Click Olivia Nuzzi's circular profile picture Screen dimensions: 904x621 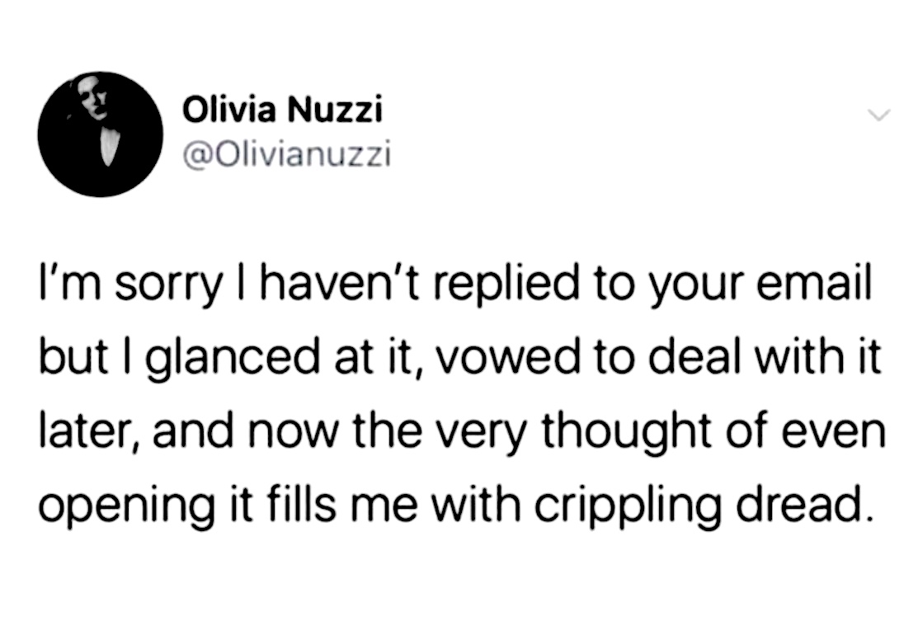point(101,134)
